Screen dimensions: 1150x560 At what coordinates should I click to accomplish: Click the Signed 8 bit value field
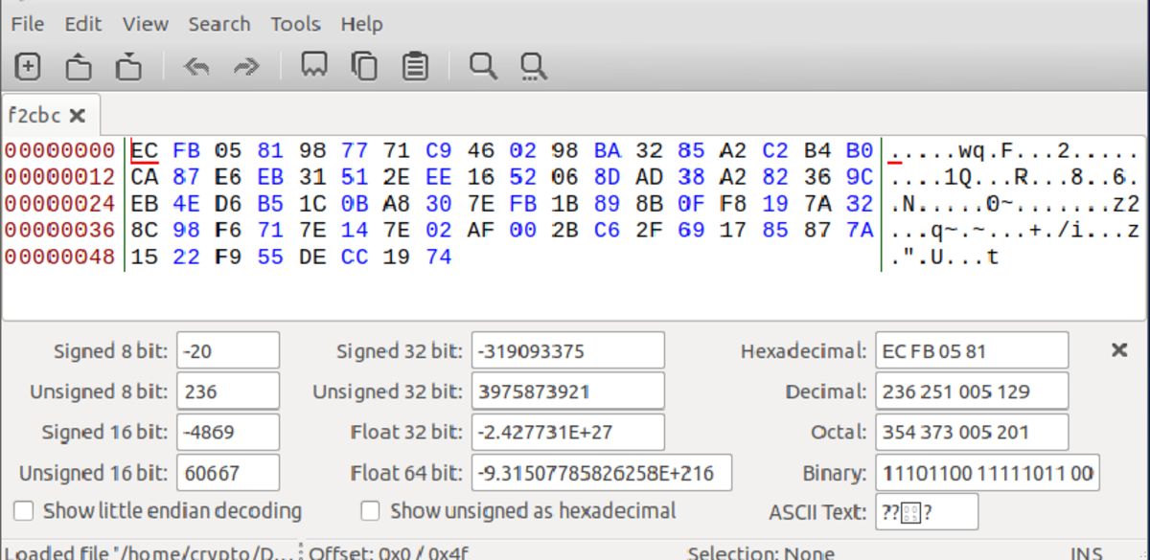point(228,350)
